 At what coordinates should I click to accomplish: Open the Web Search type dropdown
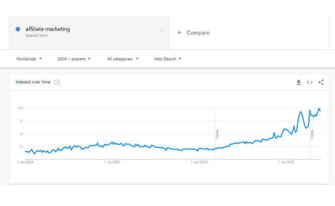coord(167,59)
